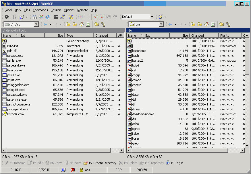Select Pstools.chm in the local panel
Screen dimensions: 251x174
tap(16, 114)
